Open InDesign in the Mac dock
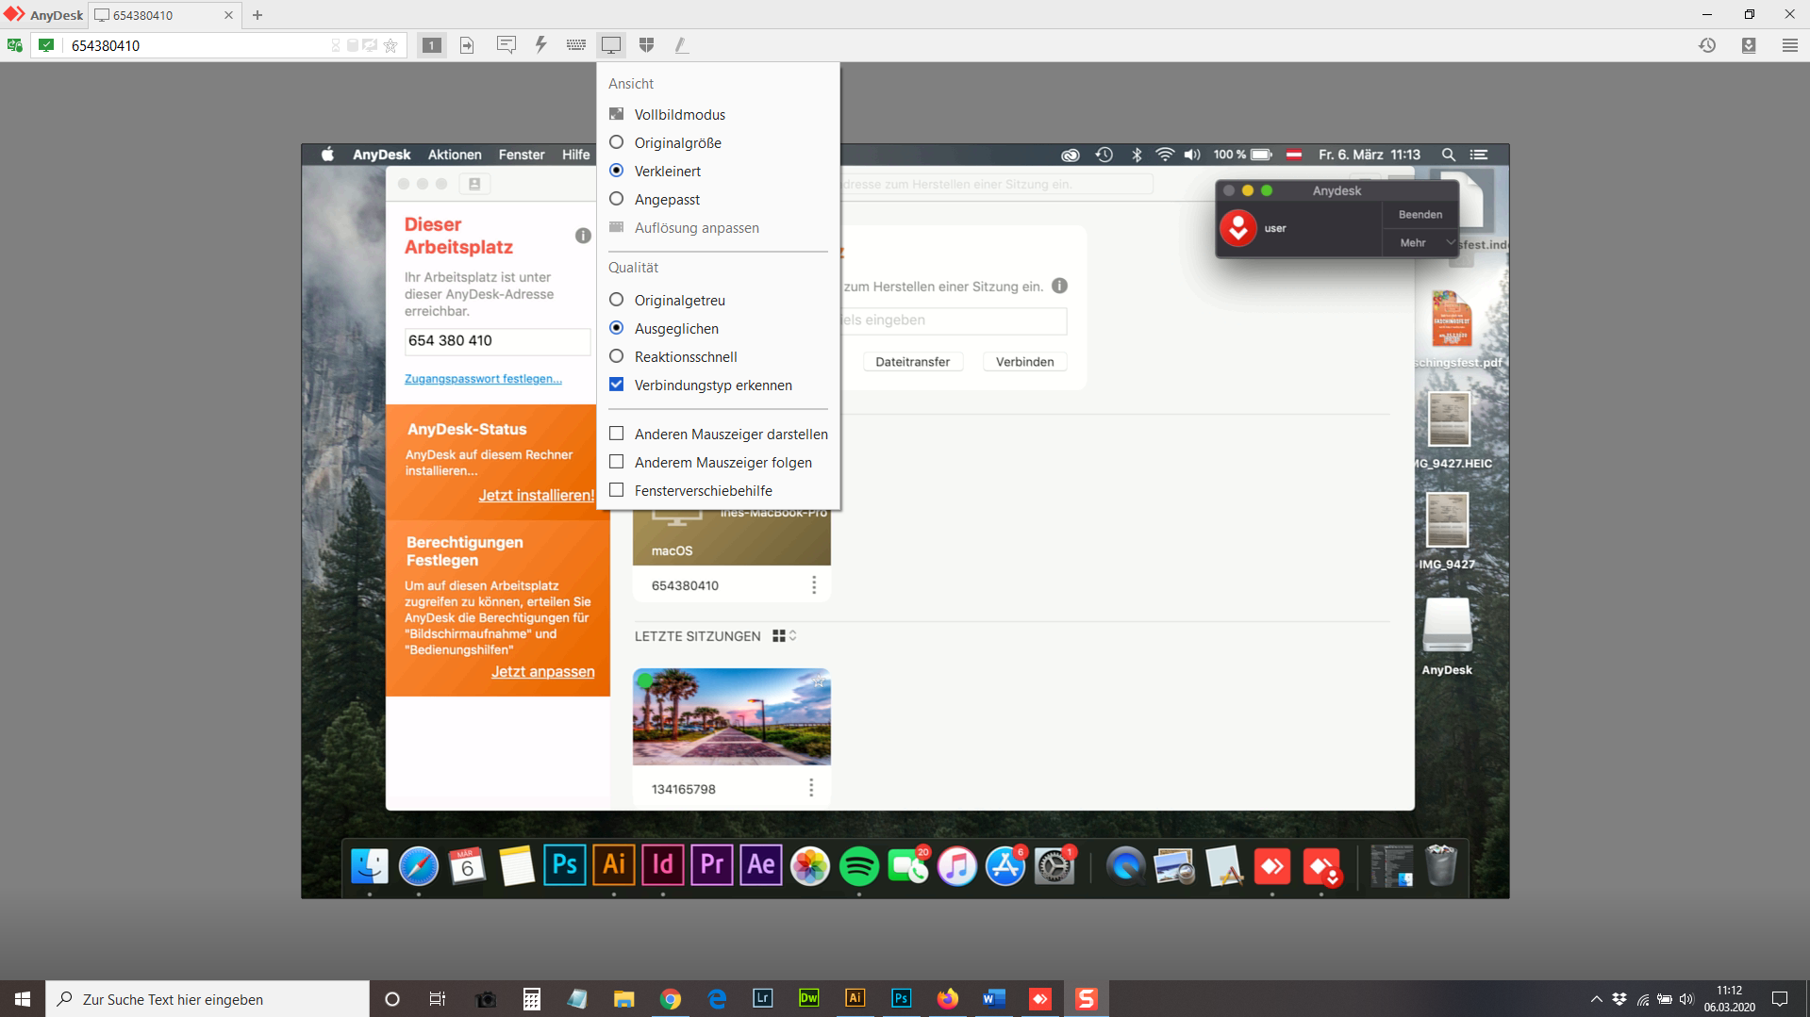1810x1017 pixels. 662,865
